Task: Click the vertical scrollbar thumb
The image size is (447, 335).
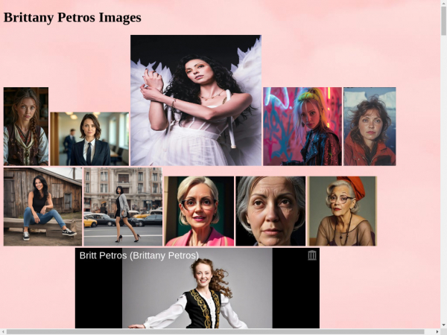Action: click(x=443, y=22)
